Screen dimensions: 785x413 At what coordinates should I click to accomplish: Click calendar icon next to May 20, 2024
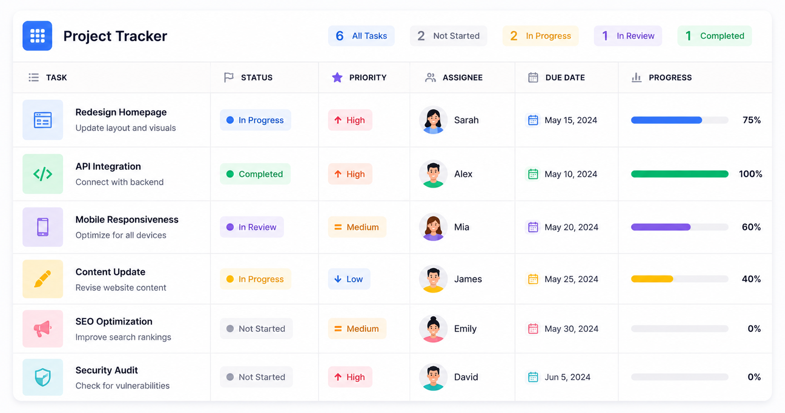533,227
